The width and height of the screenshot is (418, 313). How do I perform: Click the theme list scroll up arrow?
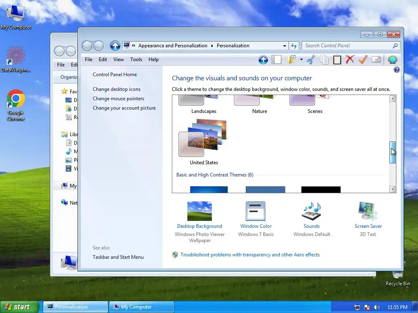(392, 99)
